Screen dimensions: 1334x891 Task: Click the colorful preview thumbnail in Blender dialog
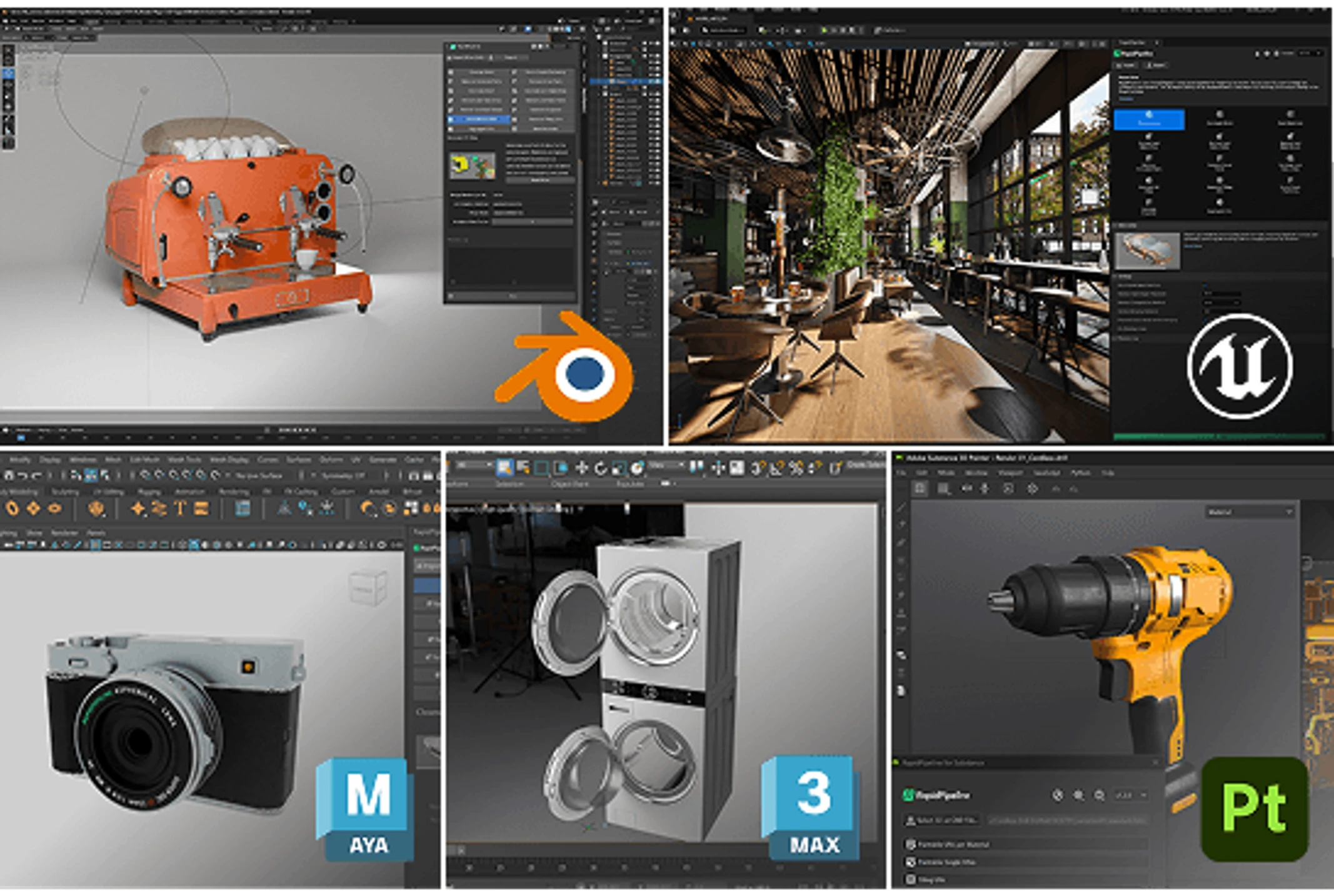coord(473,165)
